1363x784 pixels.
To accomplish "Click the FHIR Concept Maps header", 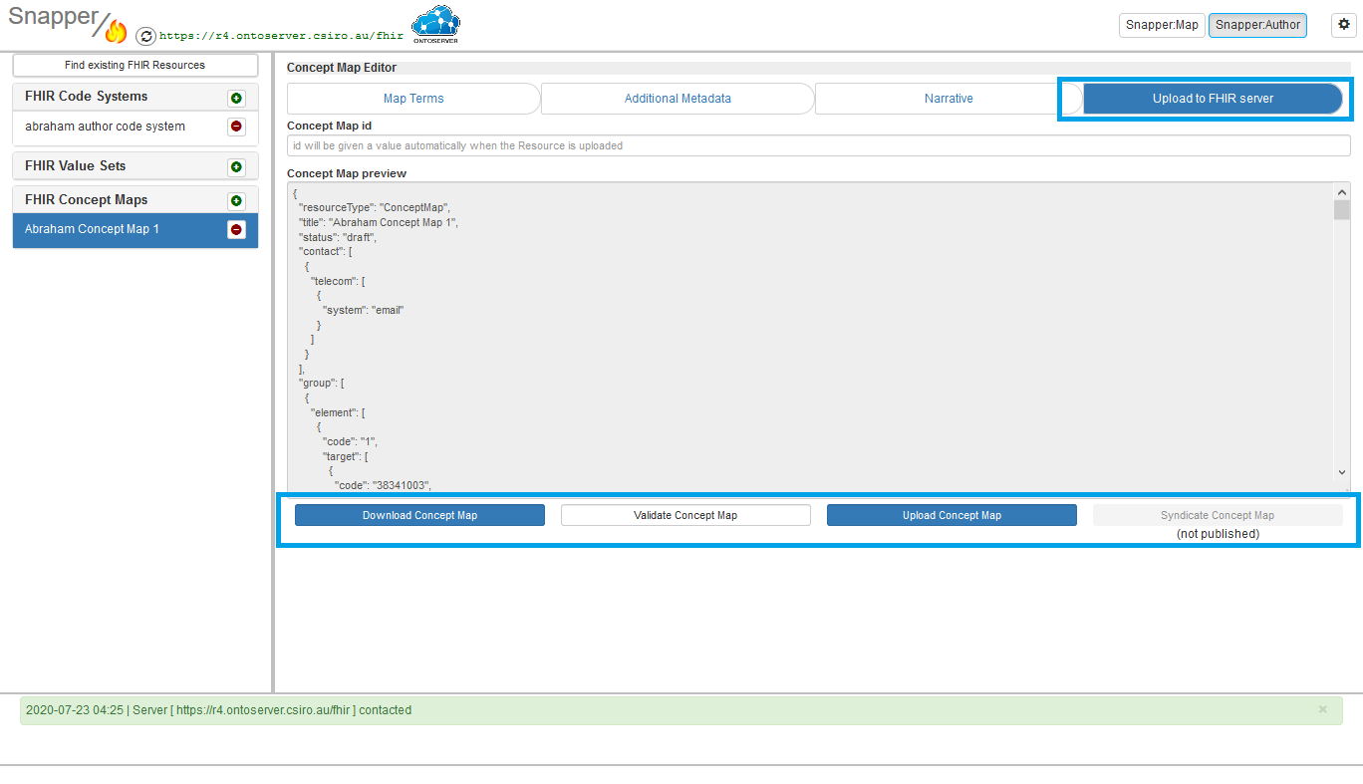I will (x=86, y=200).
